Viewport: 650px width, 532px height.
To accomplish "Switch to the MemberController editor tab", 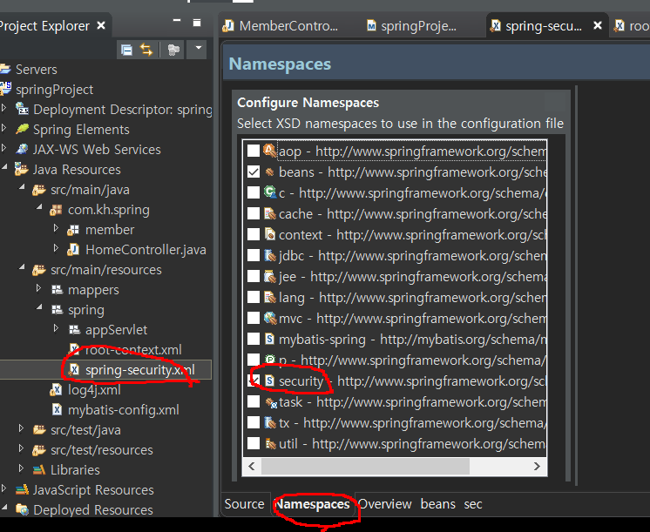I will (281, 26).
